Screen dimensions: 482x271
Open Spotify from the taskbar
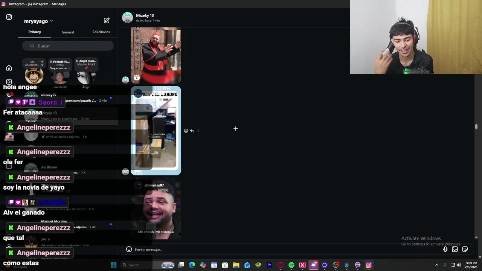coord(291,265)
